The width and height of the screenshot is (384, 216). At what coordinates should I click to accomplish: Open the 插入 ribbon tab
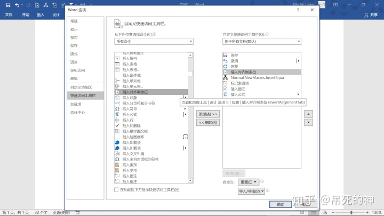point(41,15)
